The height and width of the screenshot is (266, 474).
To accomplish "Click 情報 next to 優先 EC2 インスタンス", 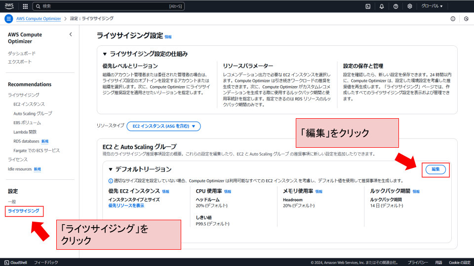I will 166,192.
